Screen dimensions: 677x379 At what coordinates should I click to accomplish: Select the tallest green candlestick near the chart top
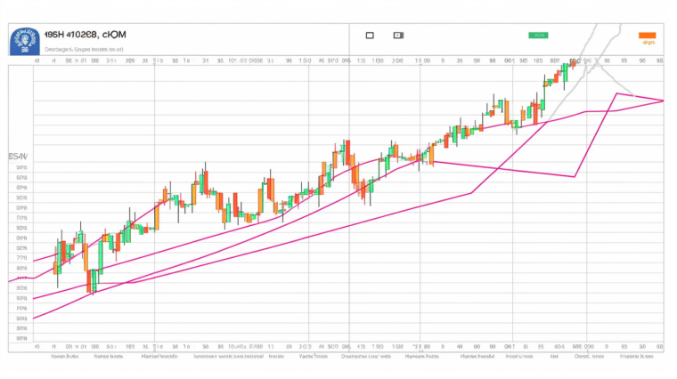coord(565,75)
